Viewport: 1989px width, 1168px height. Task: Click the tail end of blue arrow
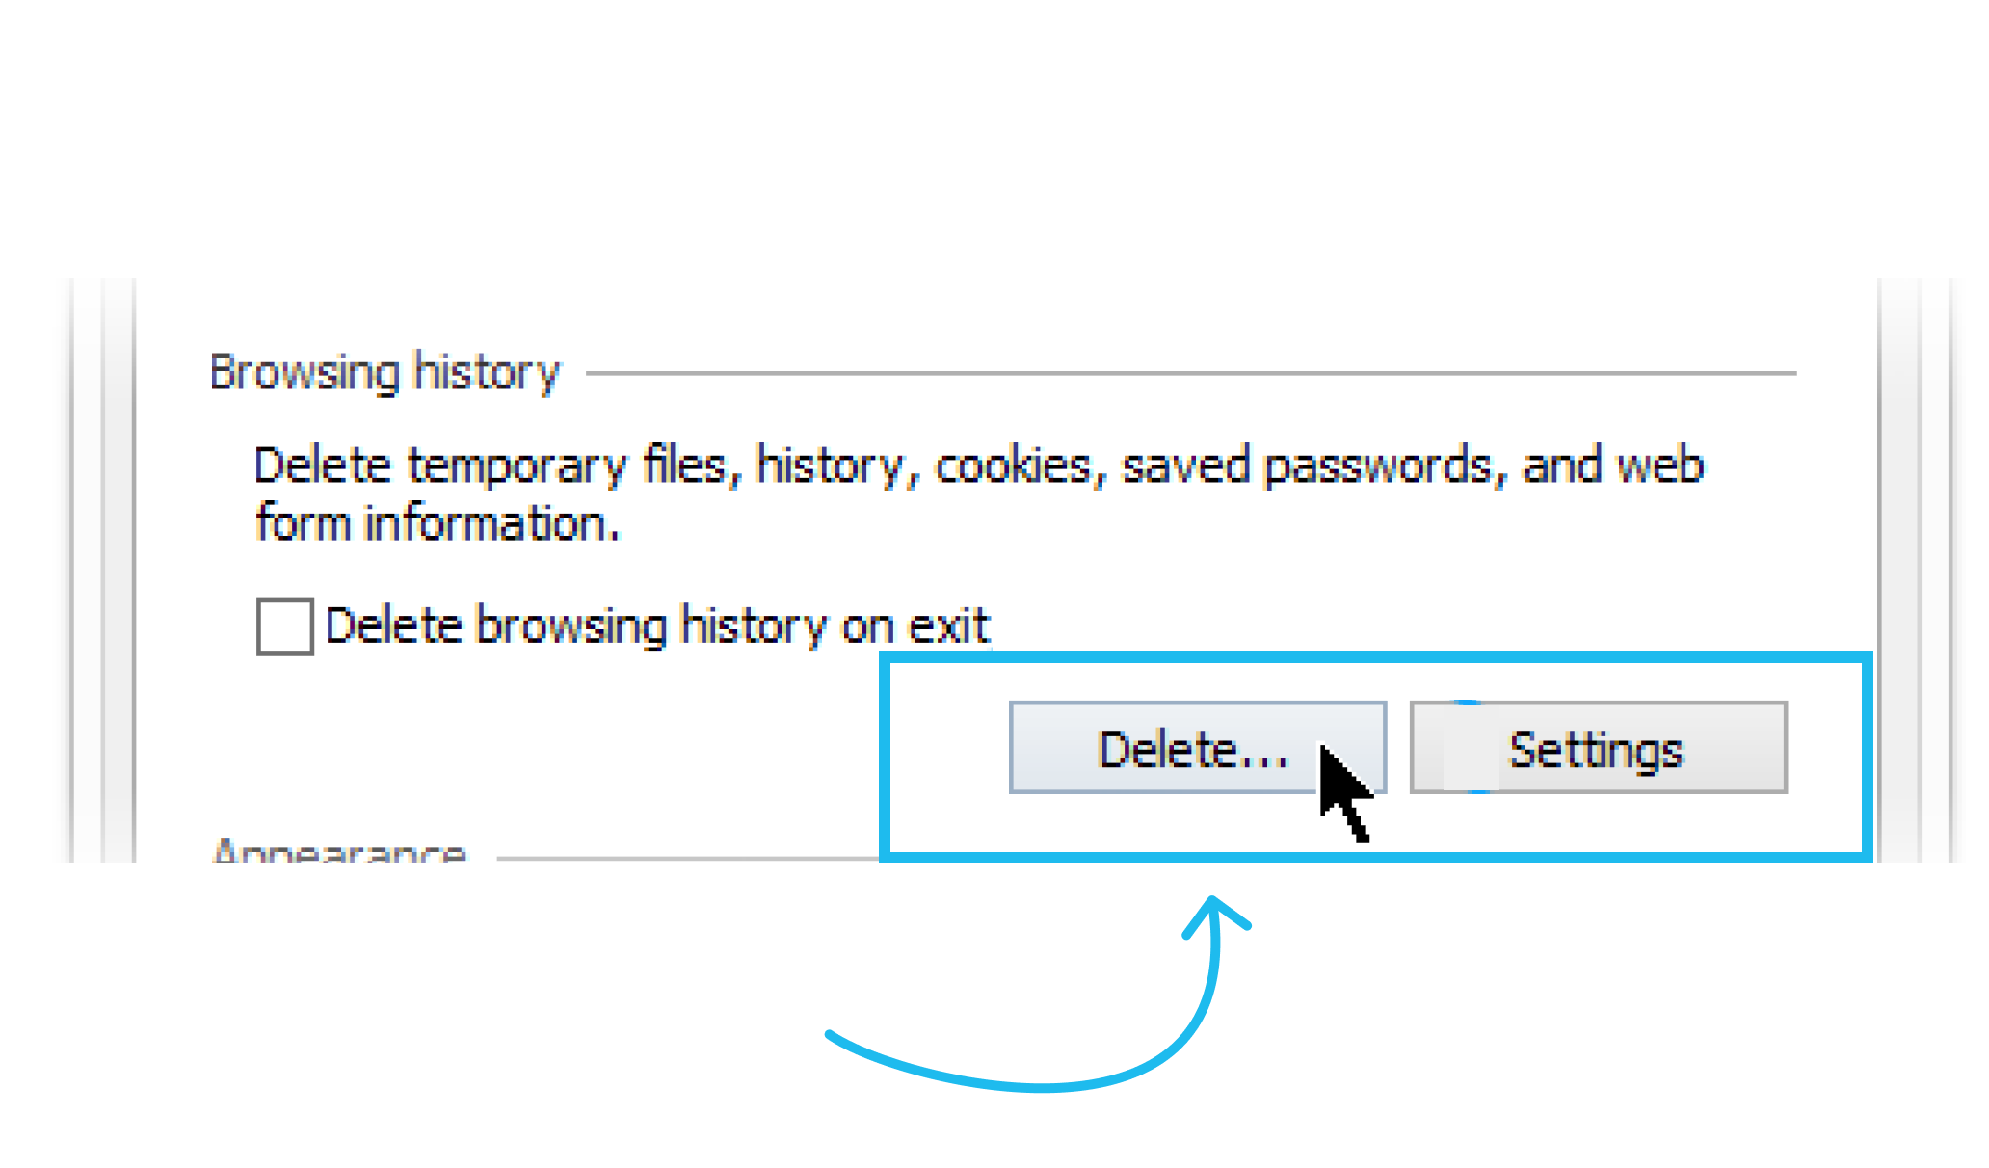pos(833,1037)
